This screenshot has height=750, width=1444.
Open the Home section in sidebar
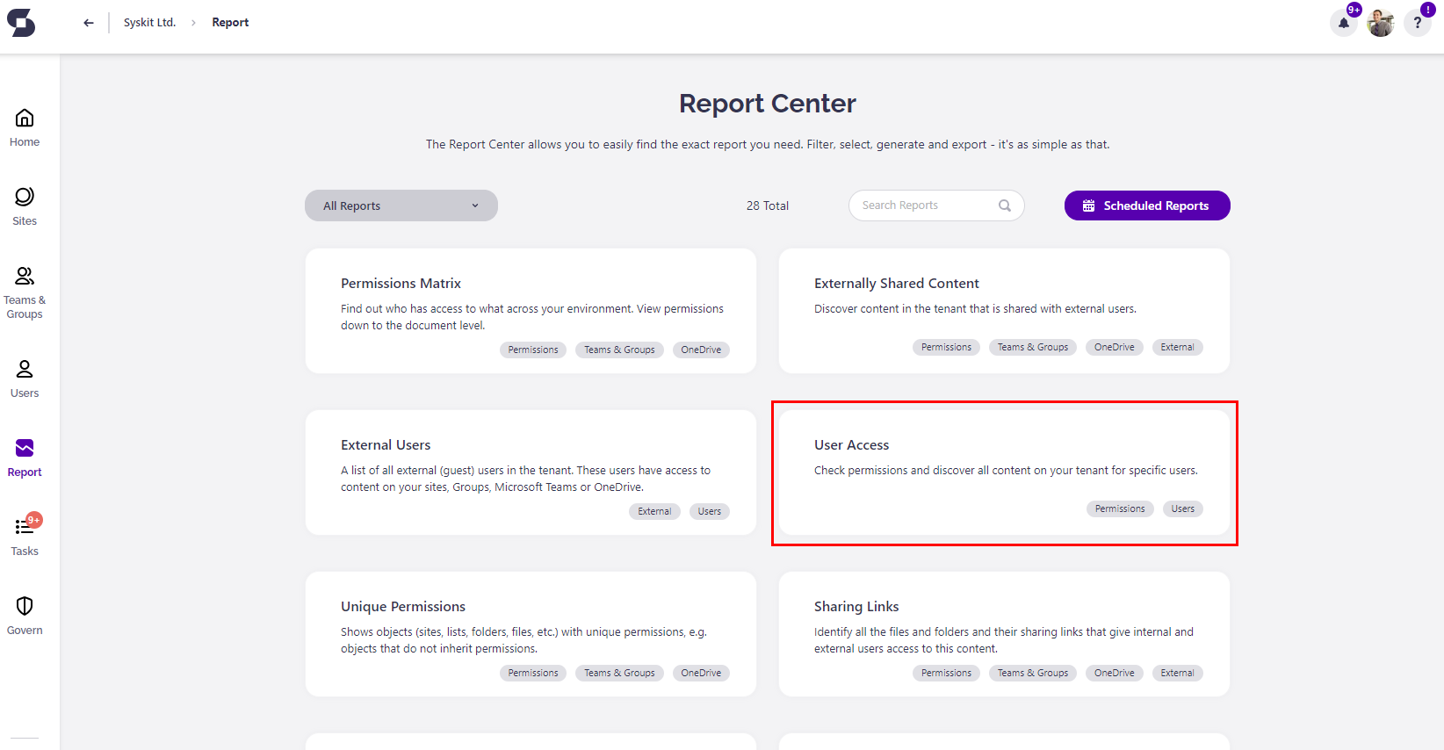[x=25, y=128]
